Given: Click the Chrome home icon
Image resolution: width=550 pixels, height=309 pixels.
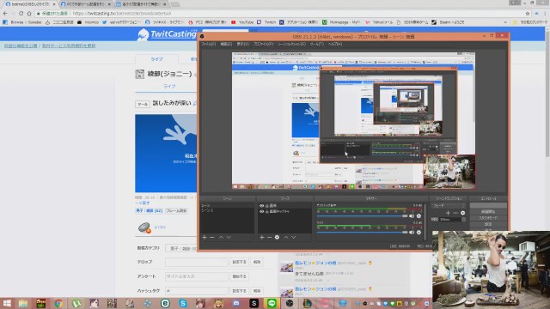Looking at the screenshot, I should coord(29,14).
